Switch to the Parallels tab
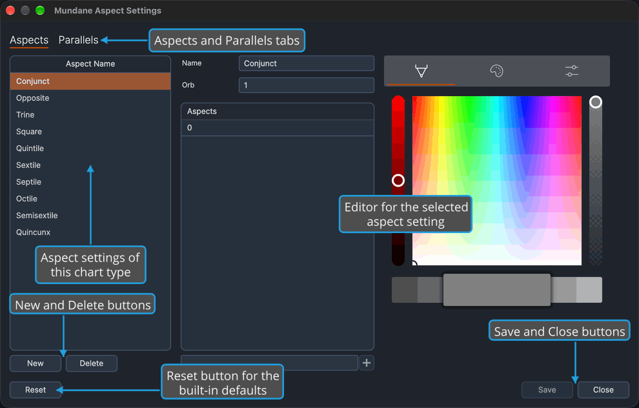The width and height of the screenshot is (639, 408). tap(78, 40)
